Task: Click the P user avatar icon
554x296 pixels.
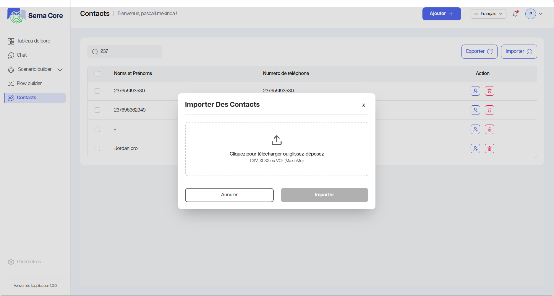Action: pyautogui.click(x=530, y=14)
